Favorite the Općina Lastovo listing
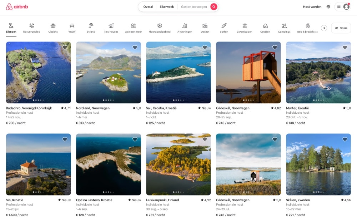 pos(135,139)
